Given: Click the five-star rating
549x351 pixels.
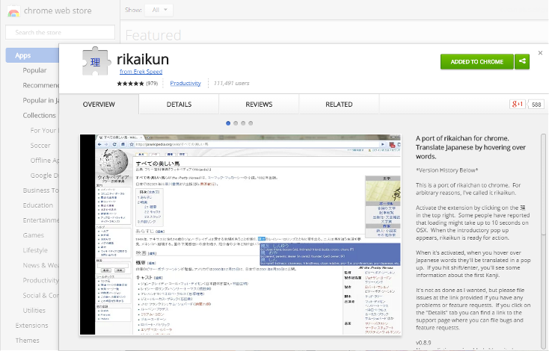Looking at the screenshot, I should click(x=130, y=84).
